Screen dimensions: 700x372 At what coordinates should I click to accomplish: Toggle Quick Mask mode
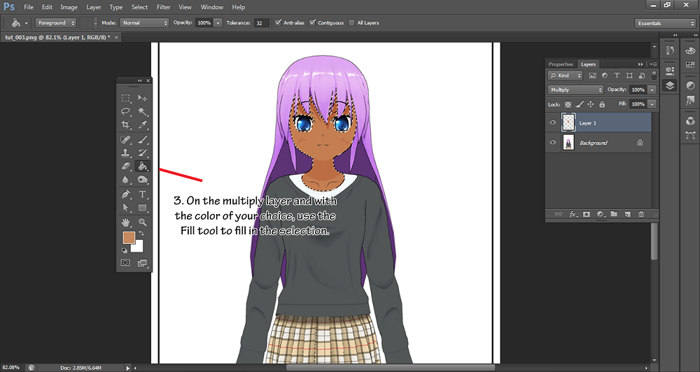125,263
